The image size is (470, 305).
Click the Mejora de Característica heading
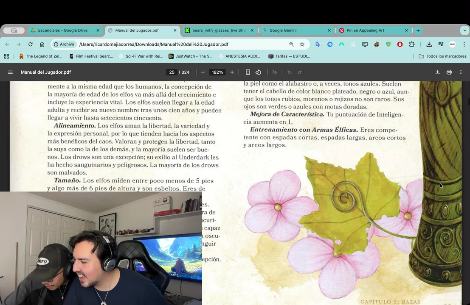pos(287,114)
